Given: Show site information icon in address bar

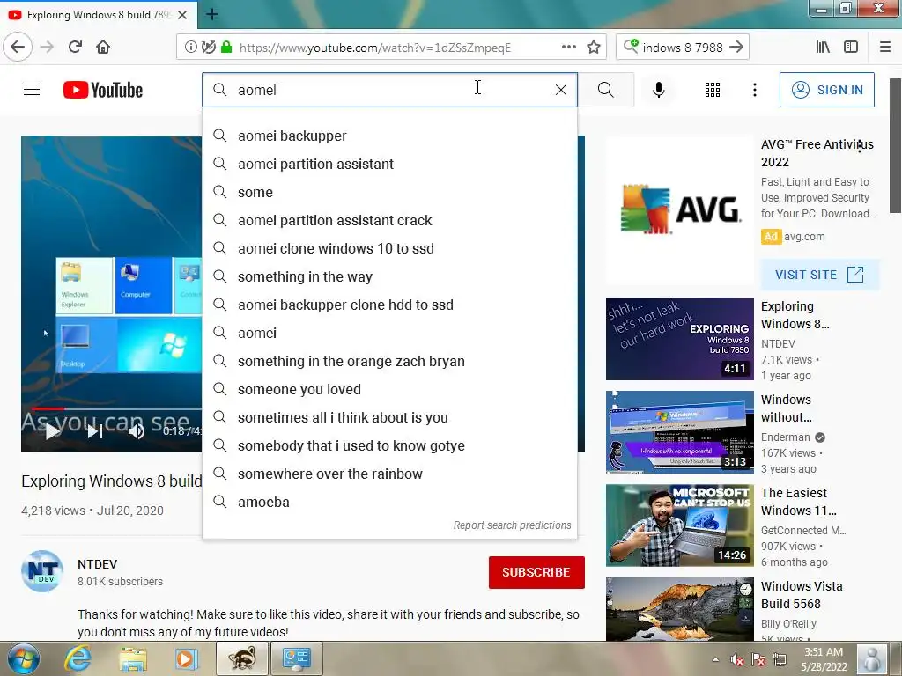Looking at the screenshot, I should pos(190,48).
